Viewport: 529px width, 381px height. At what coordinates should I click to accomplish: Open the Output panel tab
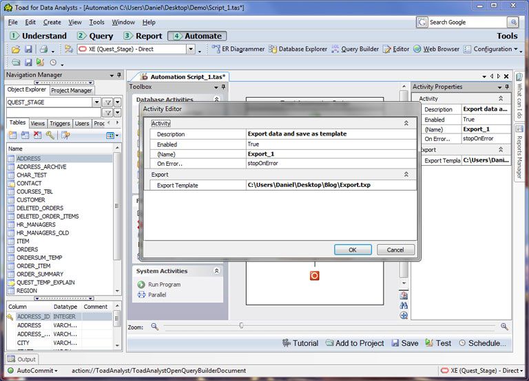point(21,360)
